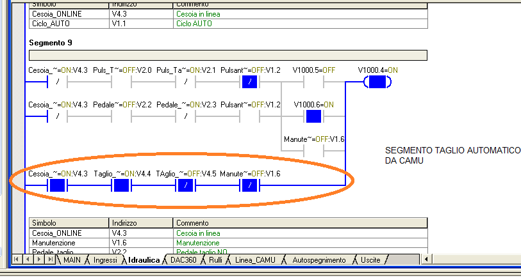The height and width of the screenshot is (278, 521).
Task: Click Cesoia in linea comment in upper table
Action: tap(300, 14)
